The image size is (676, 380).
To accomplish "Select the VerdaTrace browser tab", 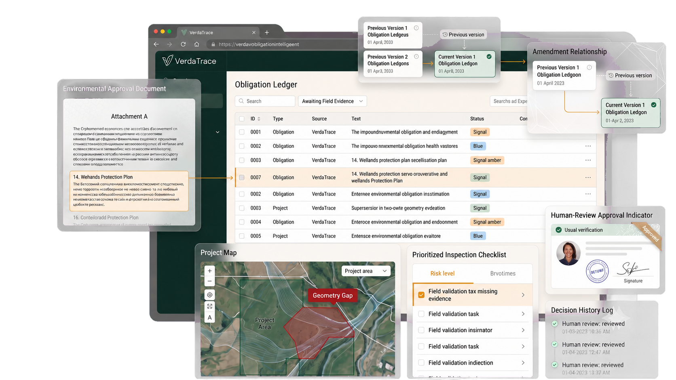I will (218, 32).
